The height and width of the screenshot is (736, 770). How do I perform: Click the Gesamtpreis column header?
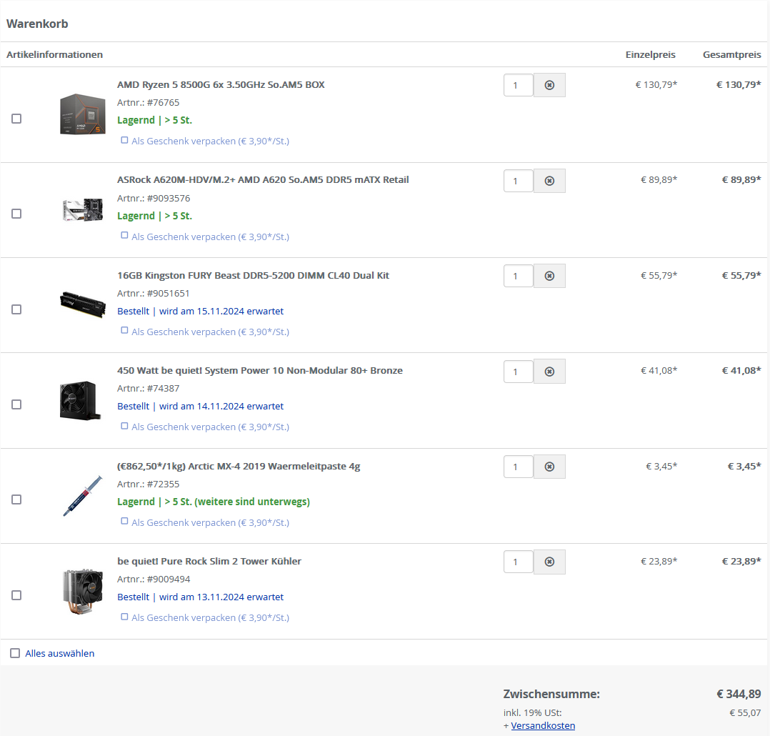click(x=731, y=54)
